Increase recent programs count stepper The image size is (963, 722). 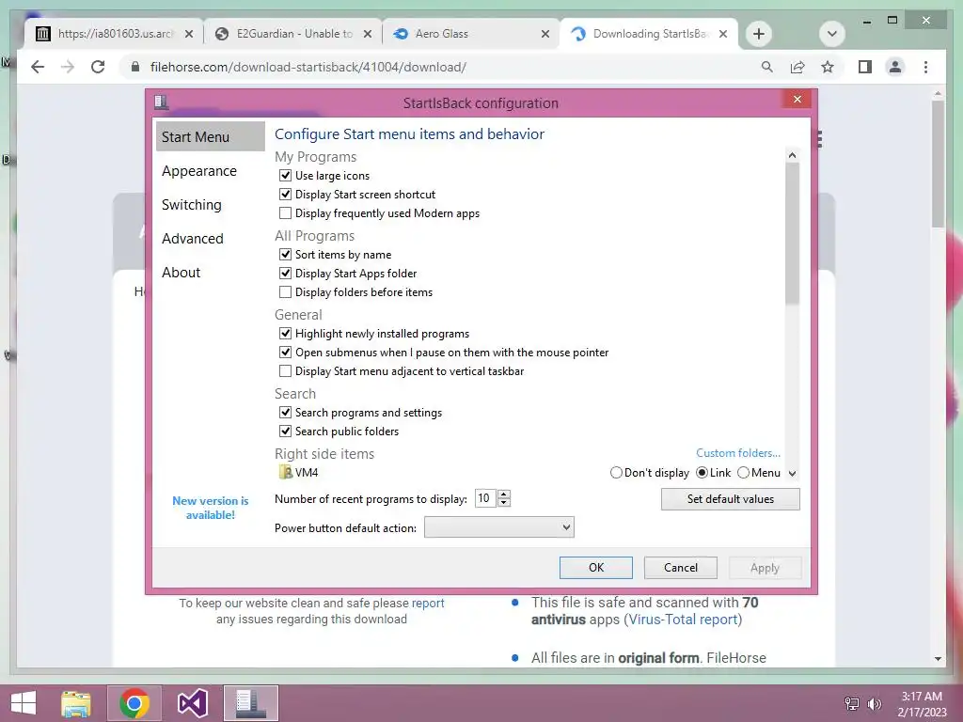point(504,494)
